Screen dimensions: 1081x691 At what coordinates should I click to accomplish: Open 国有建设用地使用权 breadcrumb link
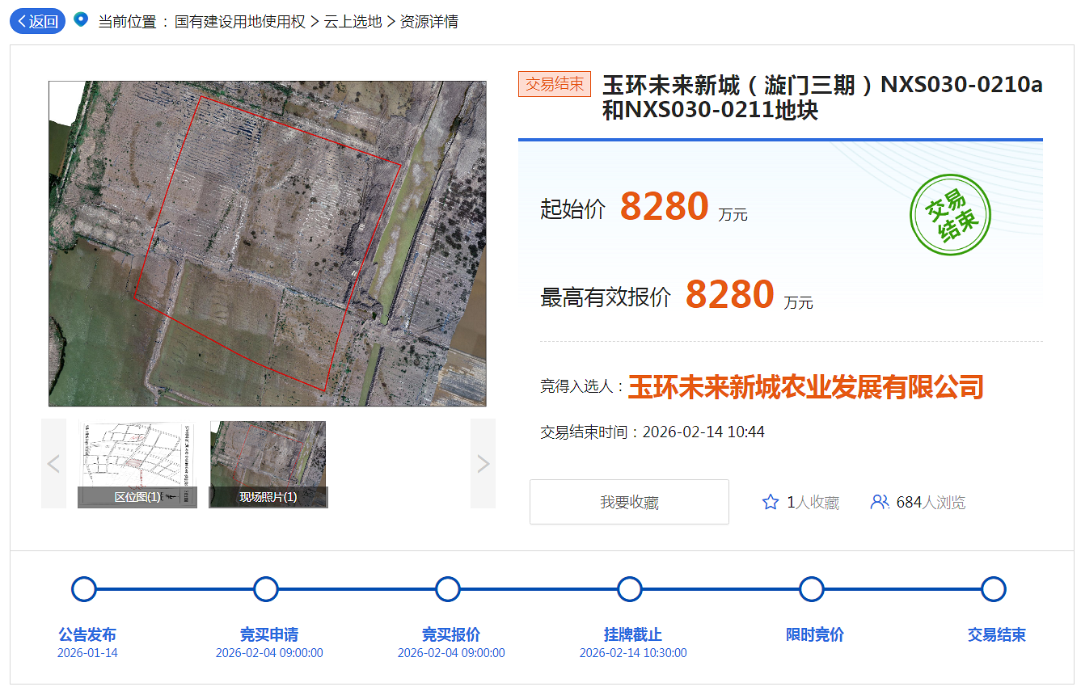tap(240, 22)
